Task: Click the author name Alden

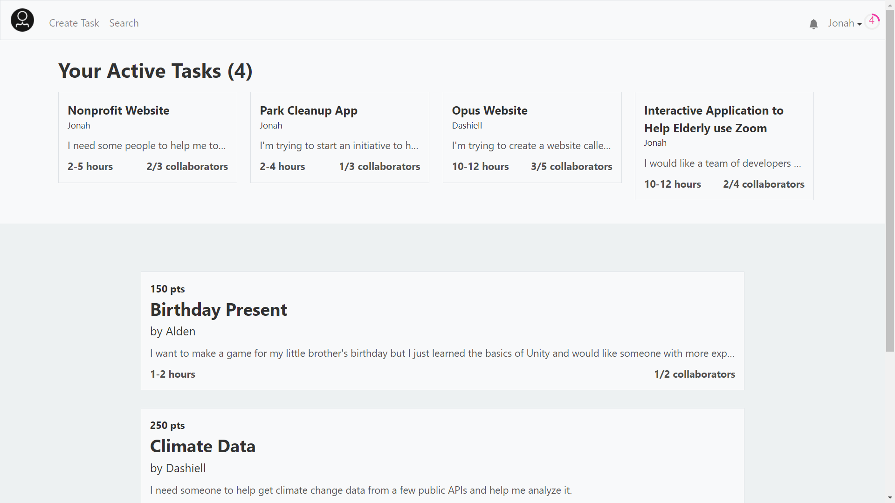Action: pyautogui.click(x=180, y=332)
